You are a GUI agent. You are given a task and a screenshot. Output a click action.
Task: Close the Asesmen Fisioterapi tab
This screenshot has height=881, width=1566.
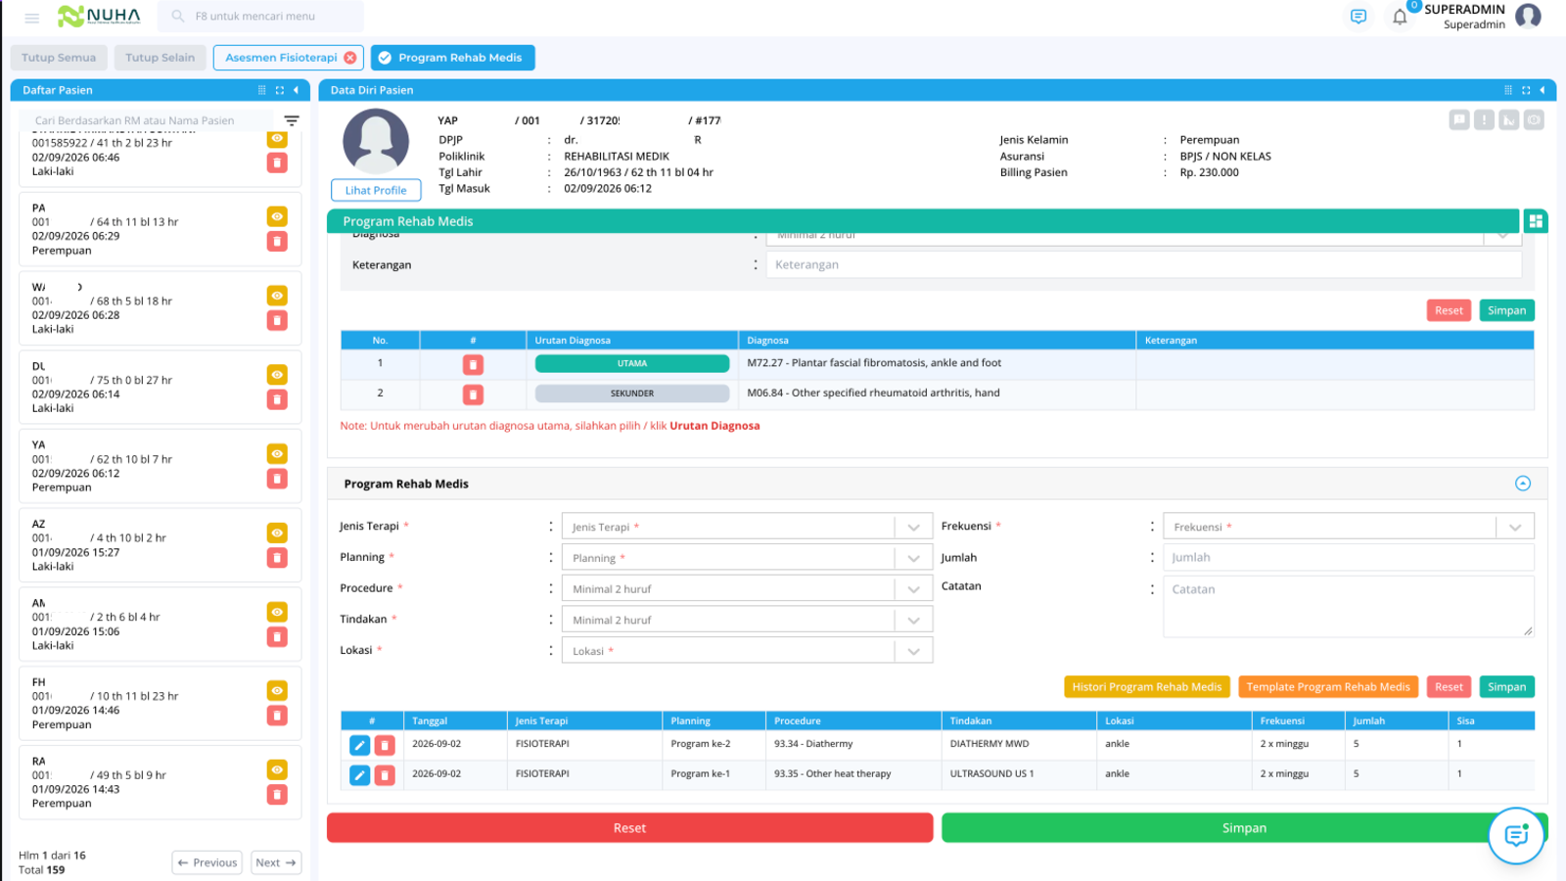click(x=350, y=58)
